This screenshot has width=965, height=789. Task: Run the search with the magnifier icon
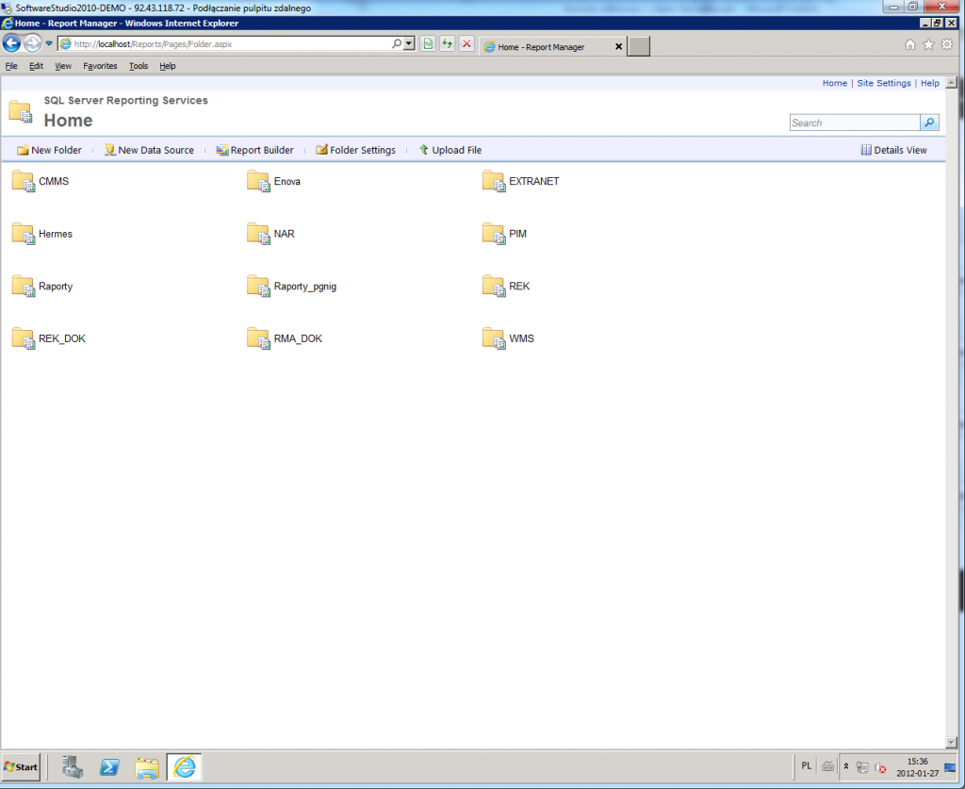(x=929, y=122)
